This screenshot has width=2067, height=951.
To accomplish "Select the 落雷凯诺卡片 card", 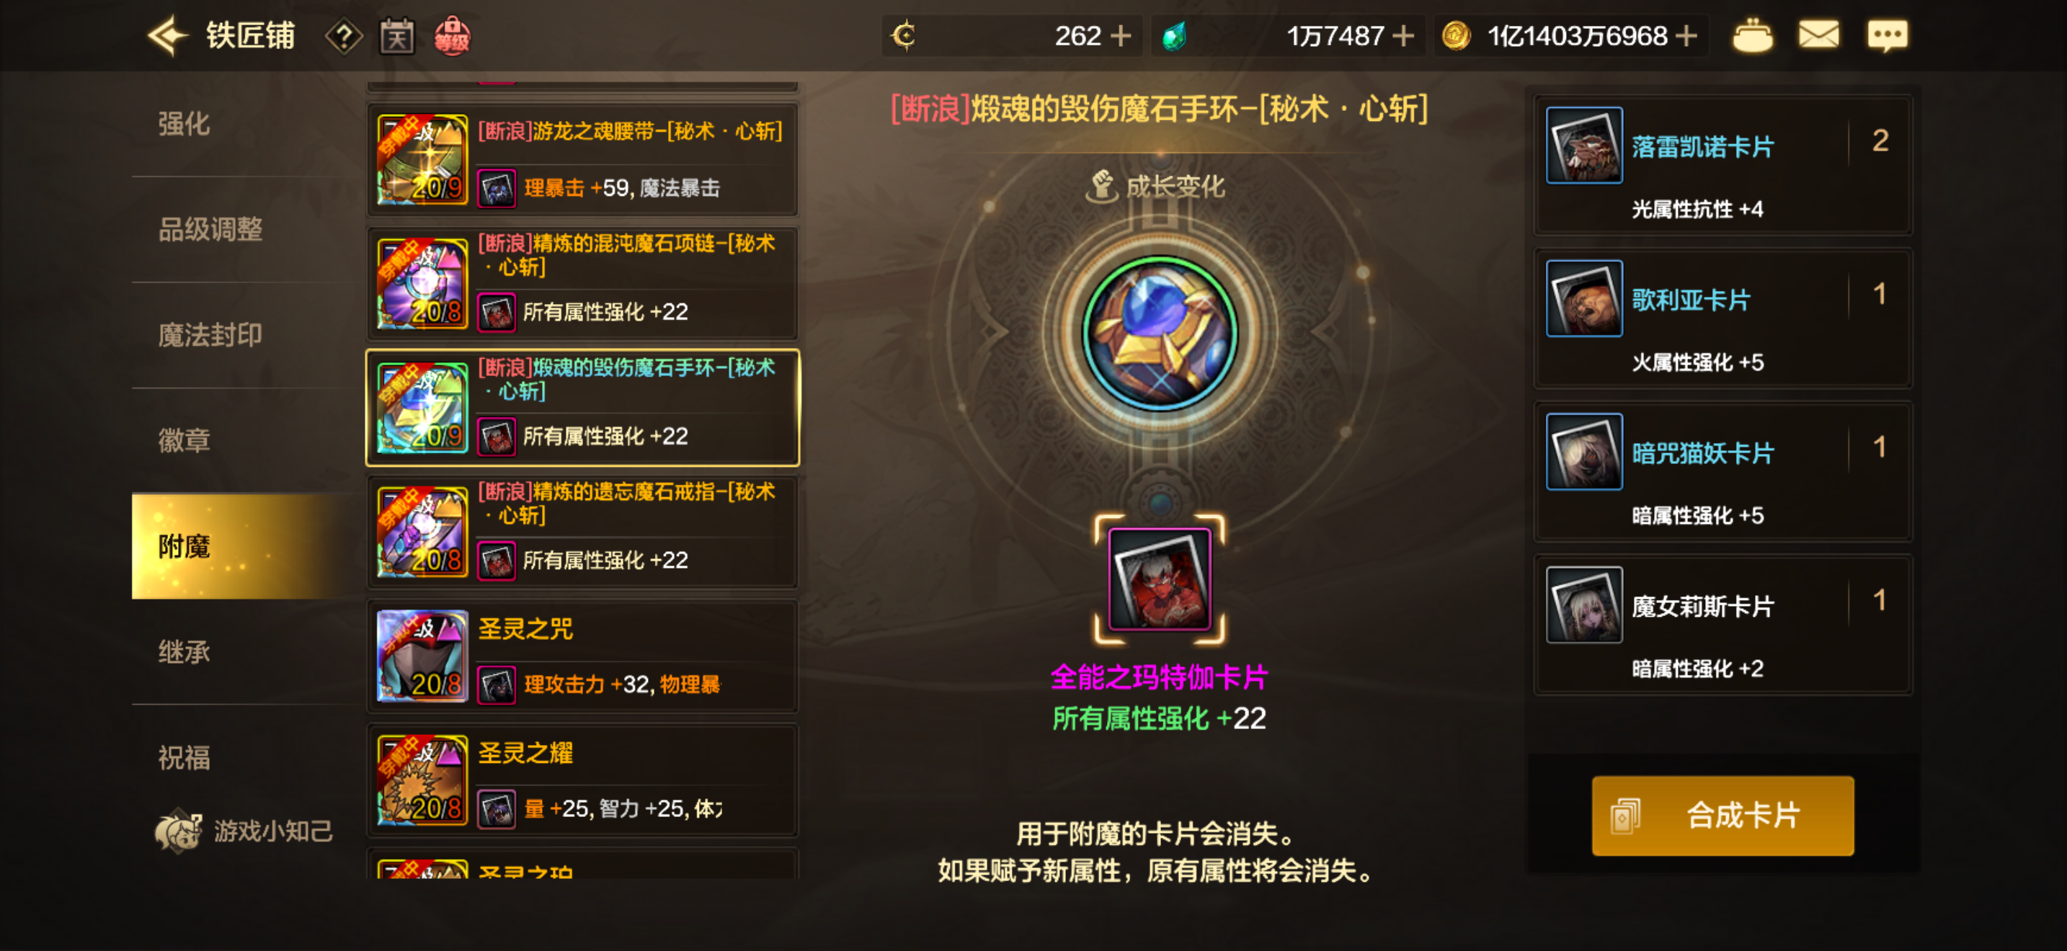I will [1722, 164].
